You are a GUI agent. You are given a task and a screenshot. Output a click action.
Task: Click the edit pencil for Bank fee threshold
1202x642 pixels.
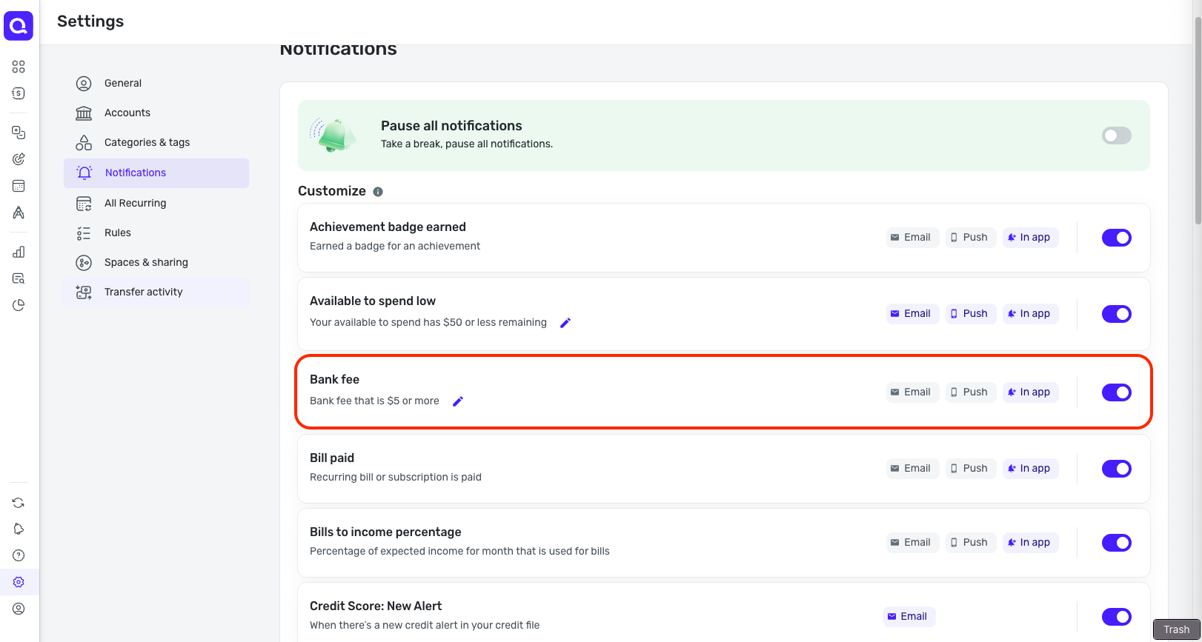click(x=458, y=401)
